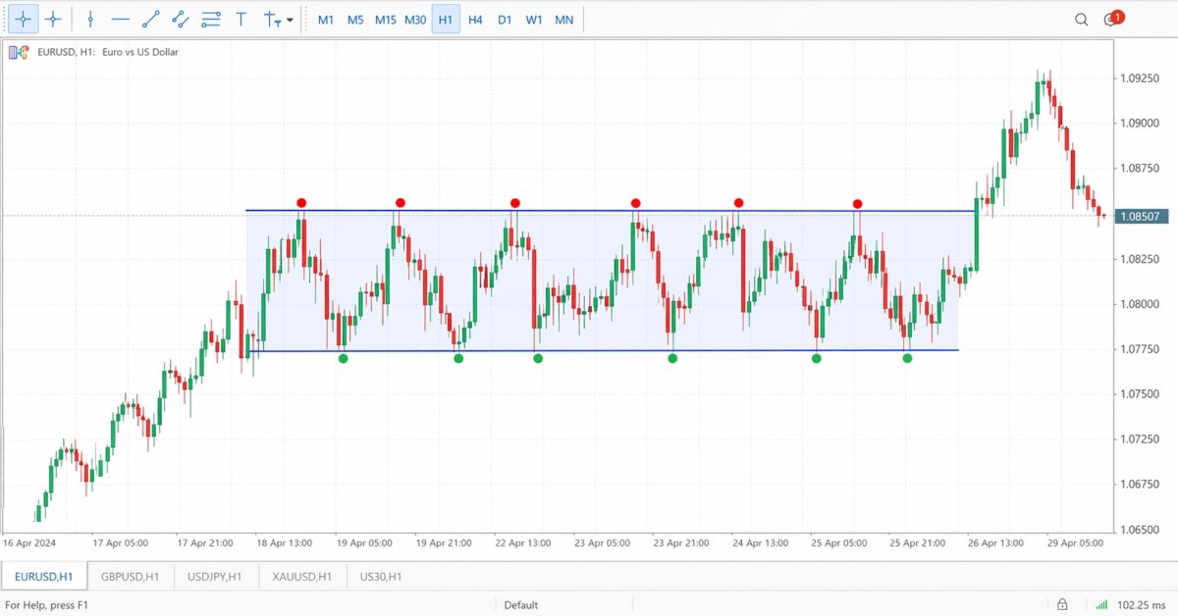Click the '26 Apr 13:00' time label
This screenshot has width=1178, height=616.
tap(995, 542)
